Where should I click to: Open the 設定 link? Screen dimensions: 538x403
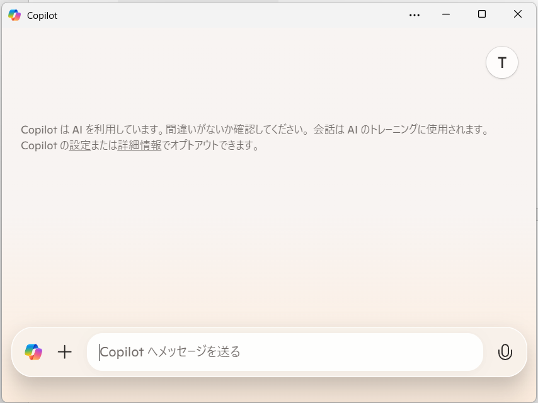(79, 145)
